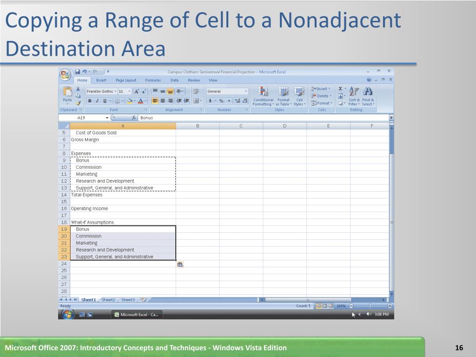
Task: Select the Sheet3 worksheet tab
Action: (128, 300)
